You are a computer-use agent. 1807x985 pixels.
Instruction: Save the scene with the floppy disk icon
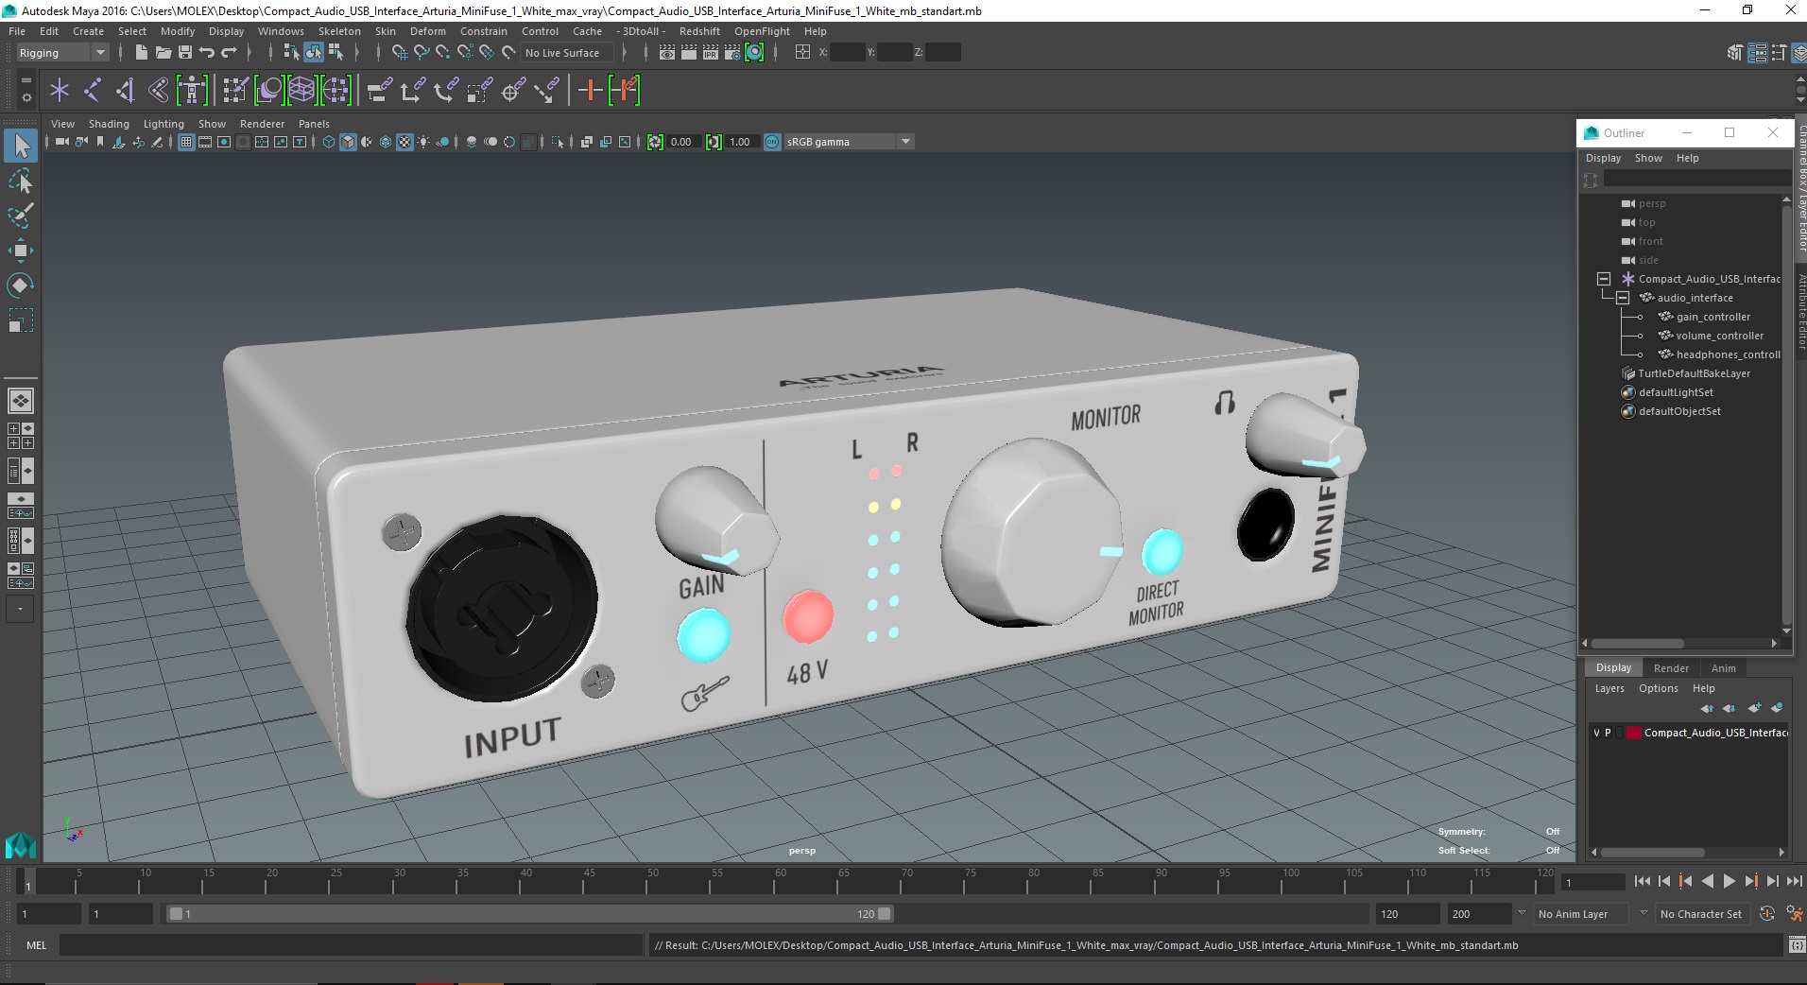(x=185, y=53)
